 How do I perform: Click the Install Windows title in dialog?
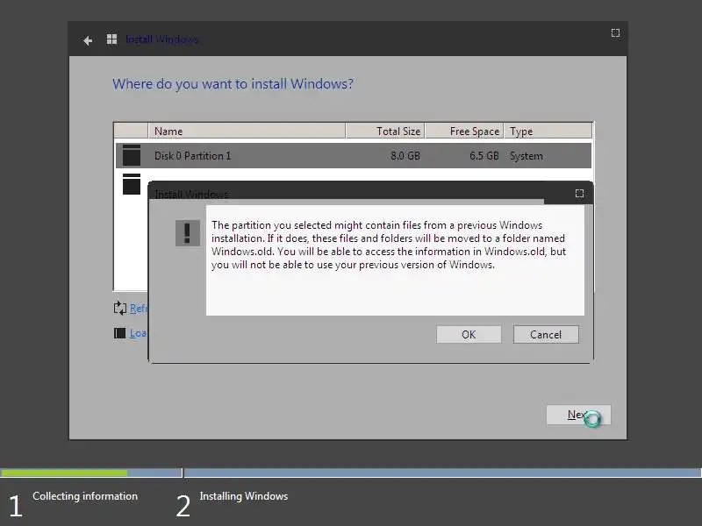(191, 195)
